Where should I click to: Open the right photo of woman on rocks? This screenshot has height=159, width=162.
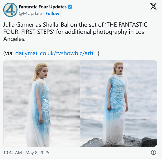click(x=119, y=103)
